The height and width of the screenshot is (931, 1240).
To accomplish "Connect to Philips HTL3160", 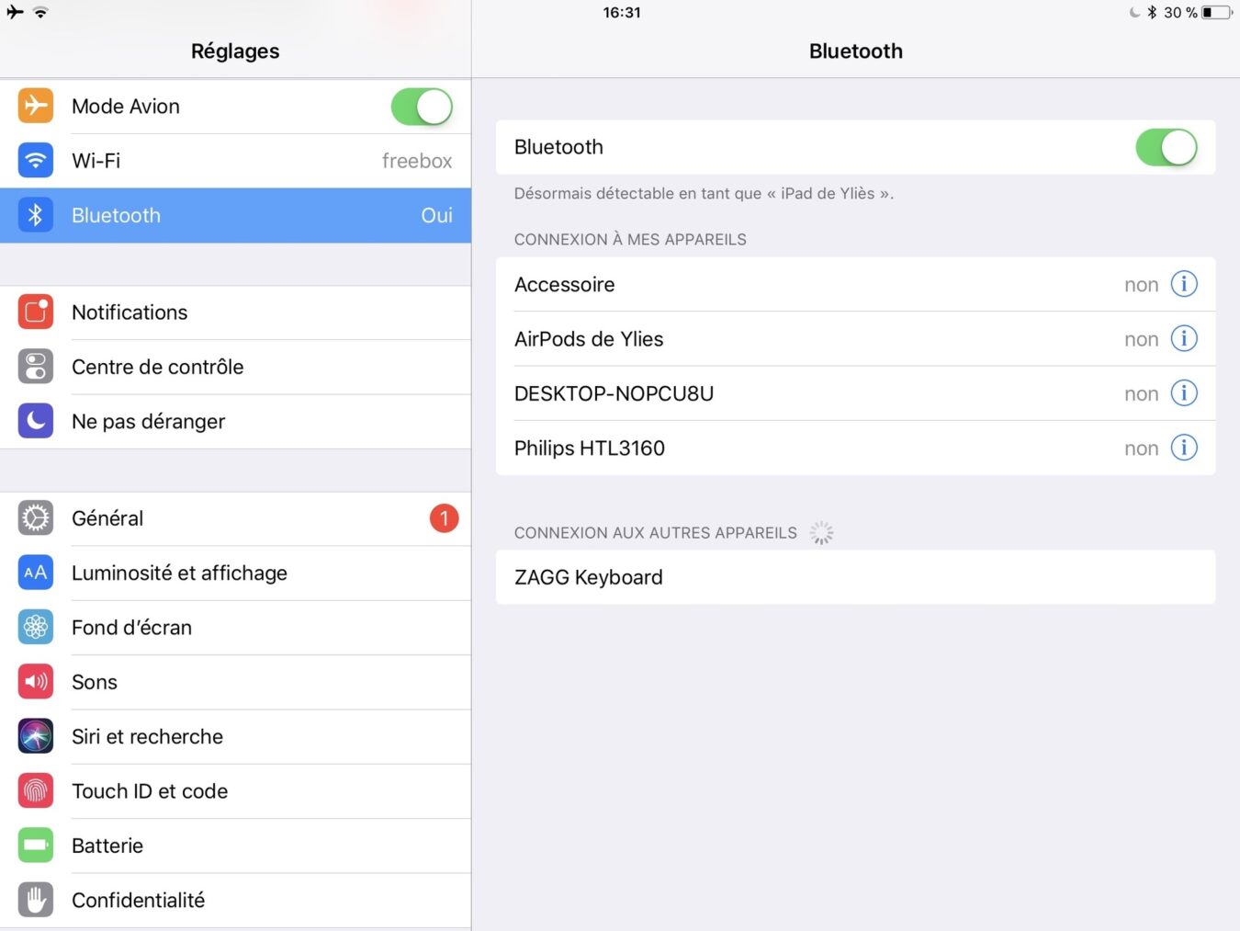I will [590, 448].
